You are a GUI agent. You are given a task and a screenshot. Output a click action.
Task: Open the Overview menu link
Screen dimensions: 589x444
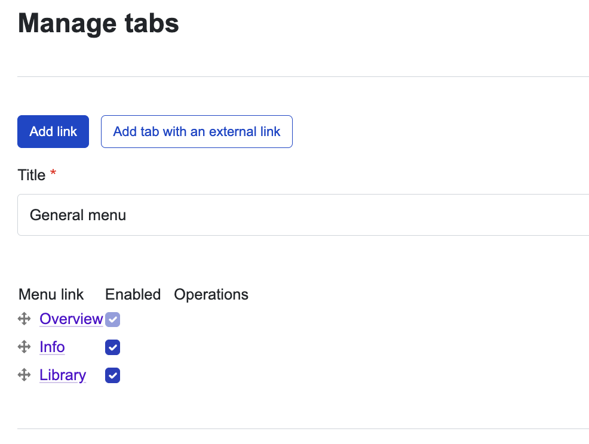coord(71,319)
